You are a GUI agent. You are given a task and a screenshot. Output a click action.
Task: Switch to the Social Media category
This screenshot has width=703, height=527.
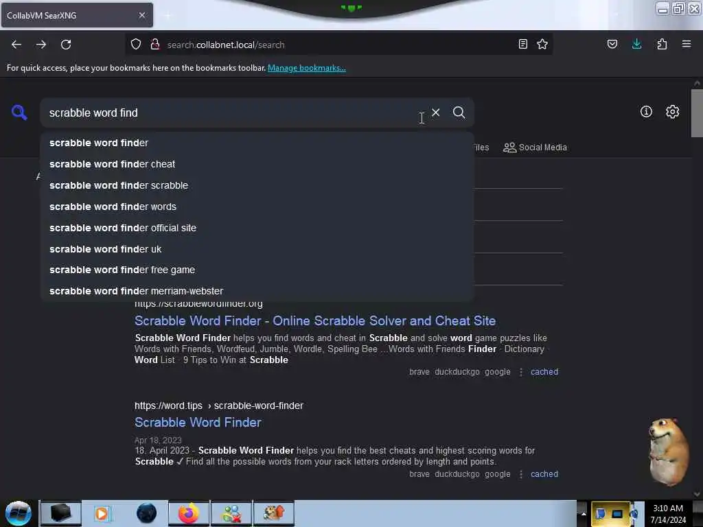[x=535, y=148]
